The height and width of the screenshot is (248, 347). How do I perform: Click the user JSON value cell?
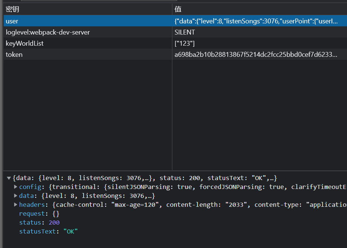[x=260, y=21]
